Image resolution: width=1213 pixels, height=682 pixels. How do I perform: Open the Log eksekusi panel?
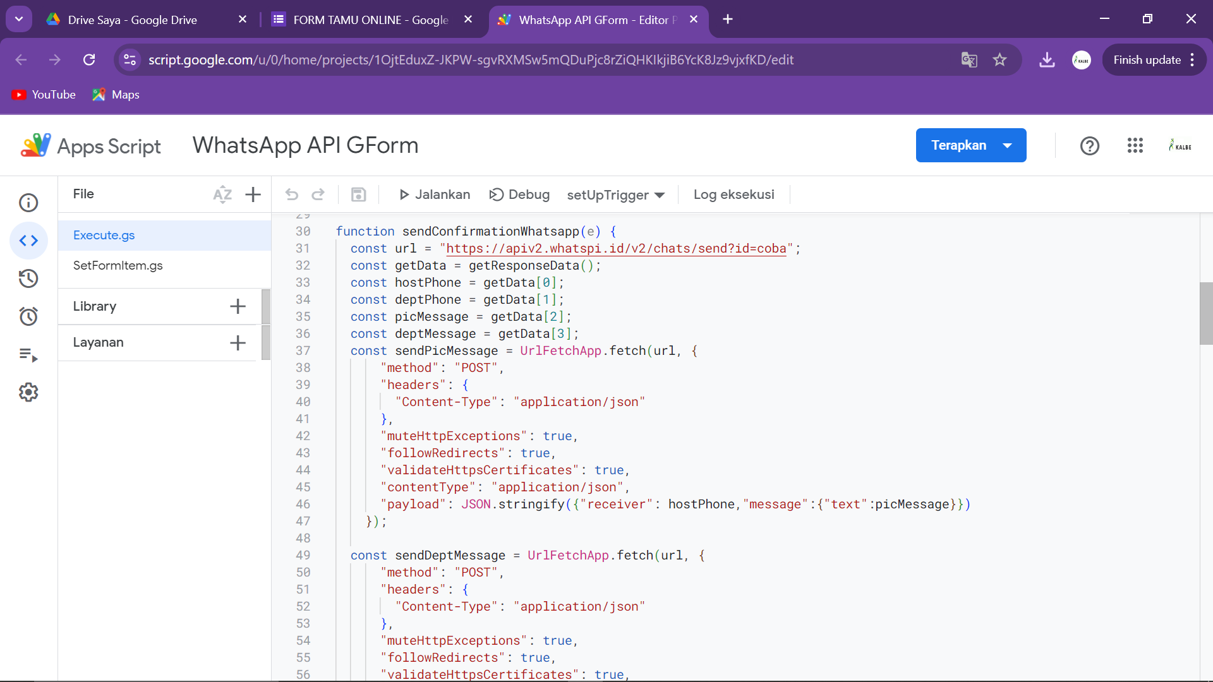(x=733, y=194)
